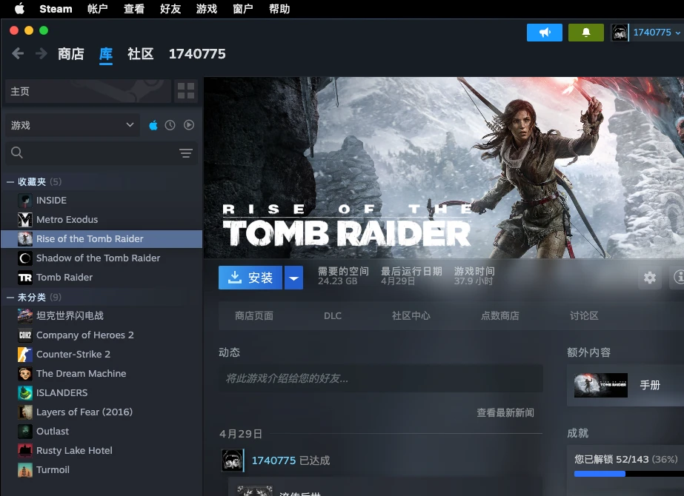
Task: Toggle sort by recent activity clock
Action: tap(170, 125)
